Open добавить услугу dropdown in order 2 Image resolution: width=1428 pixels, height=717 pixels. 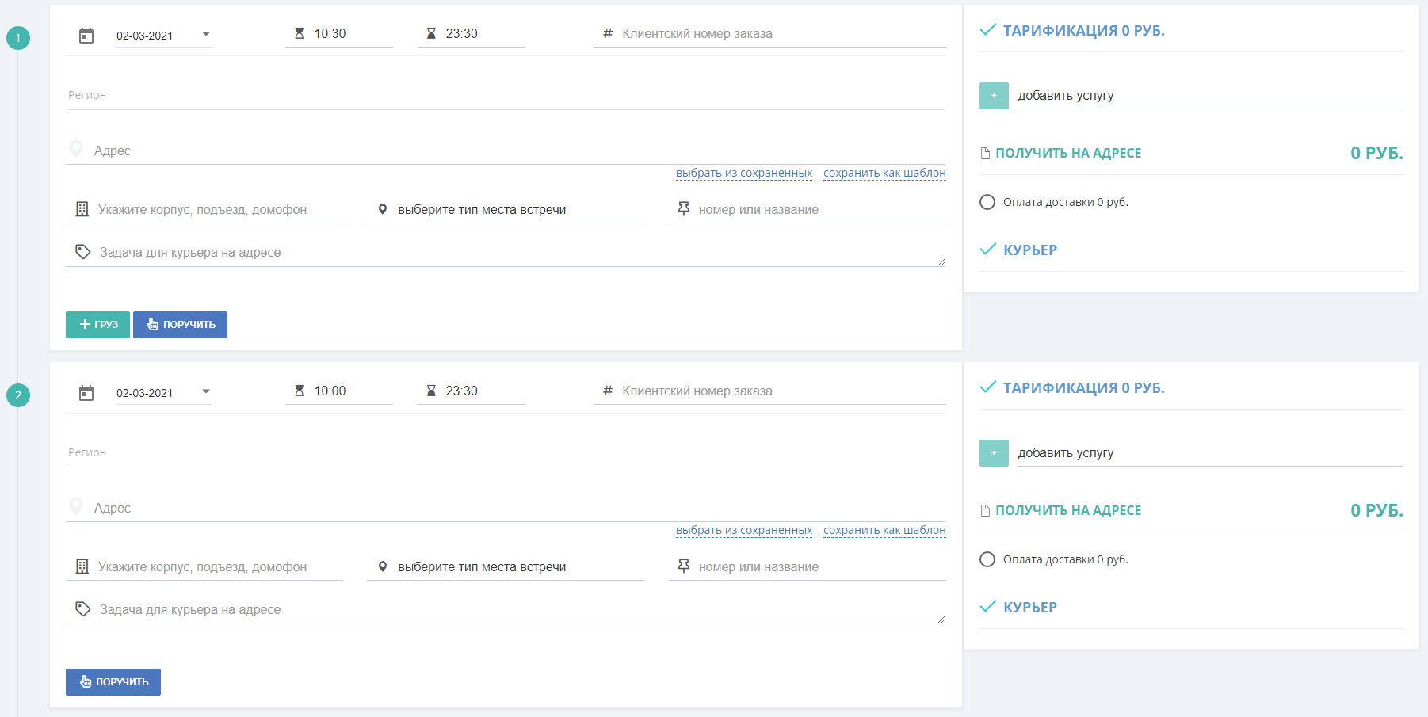[1210, 453]
